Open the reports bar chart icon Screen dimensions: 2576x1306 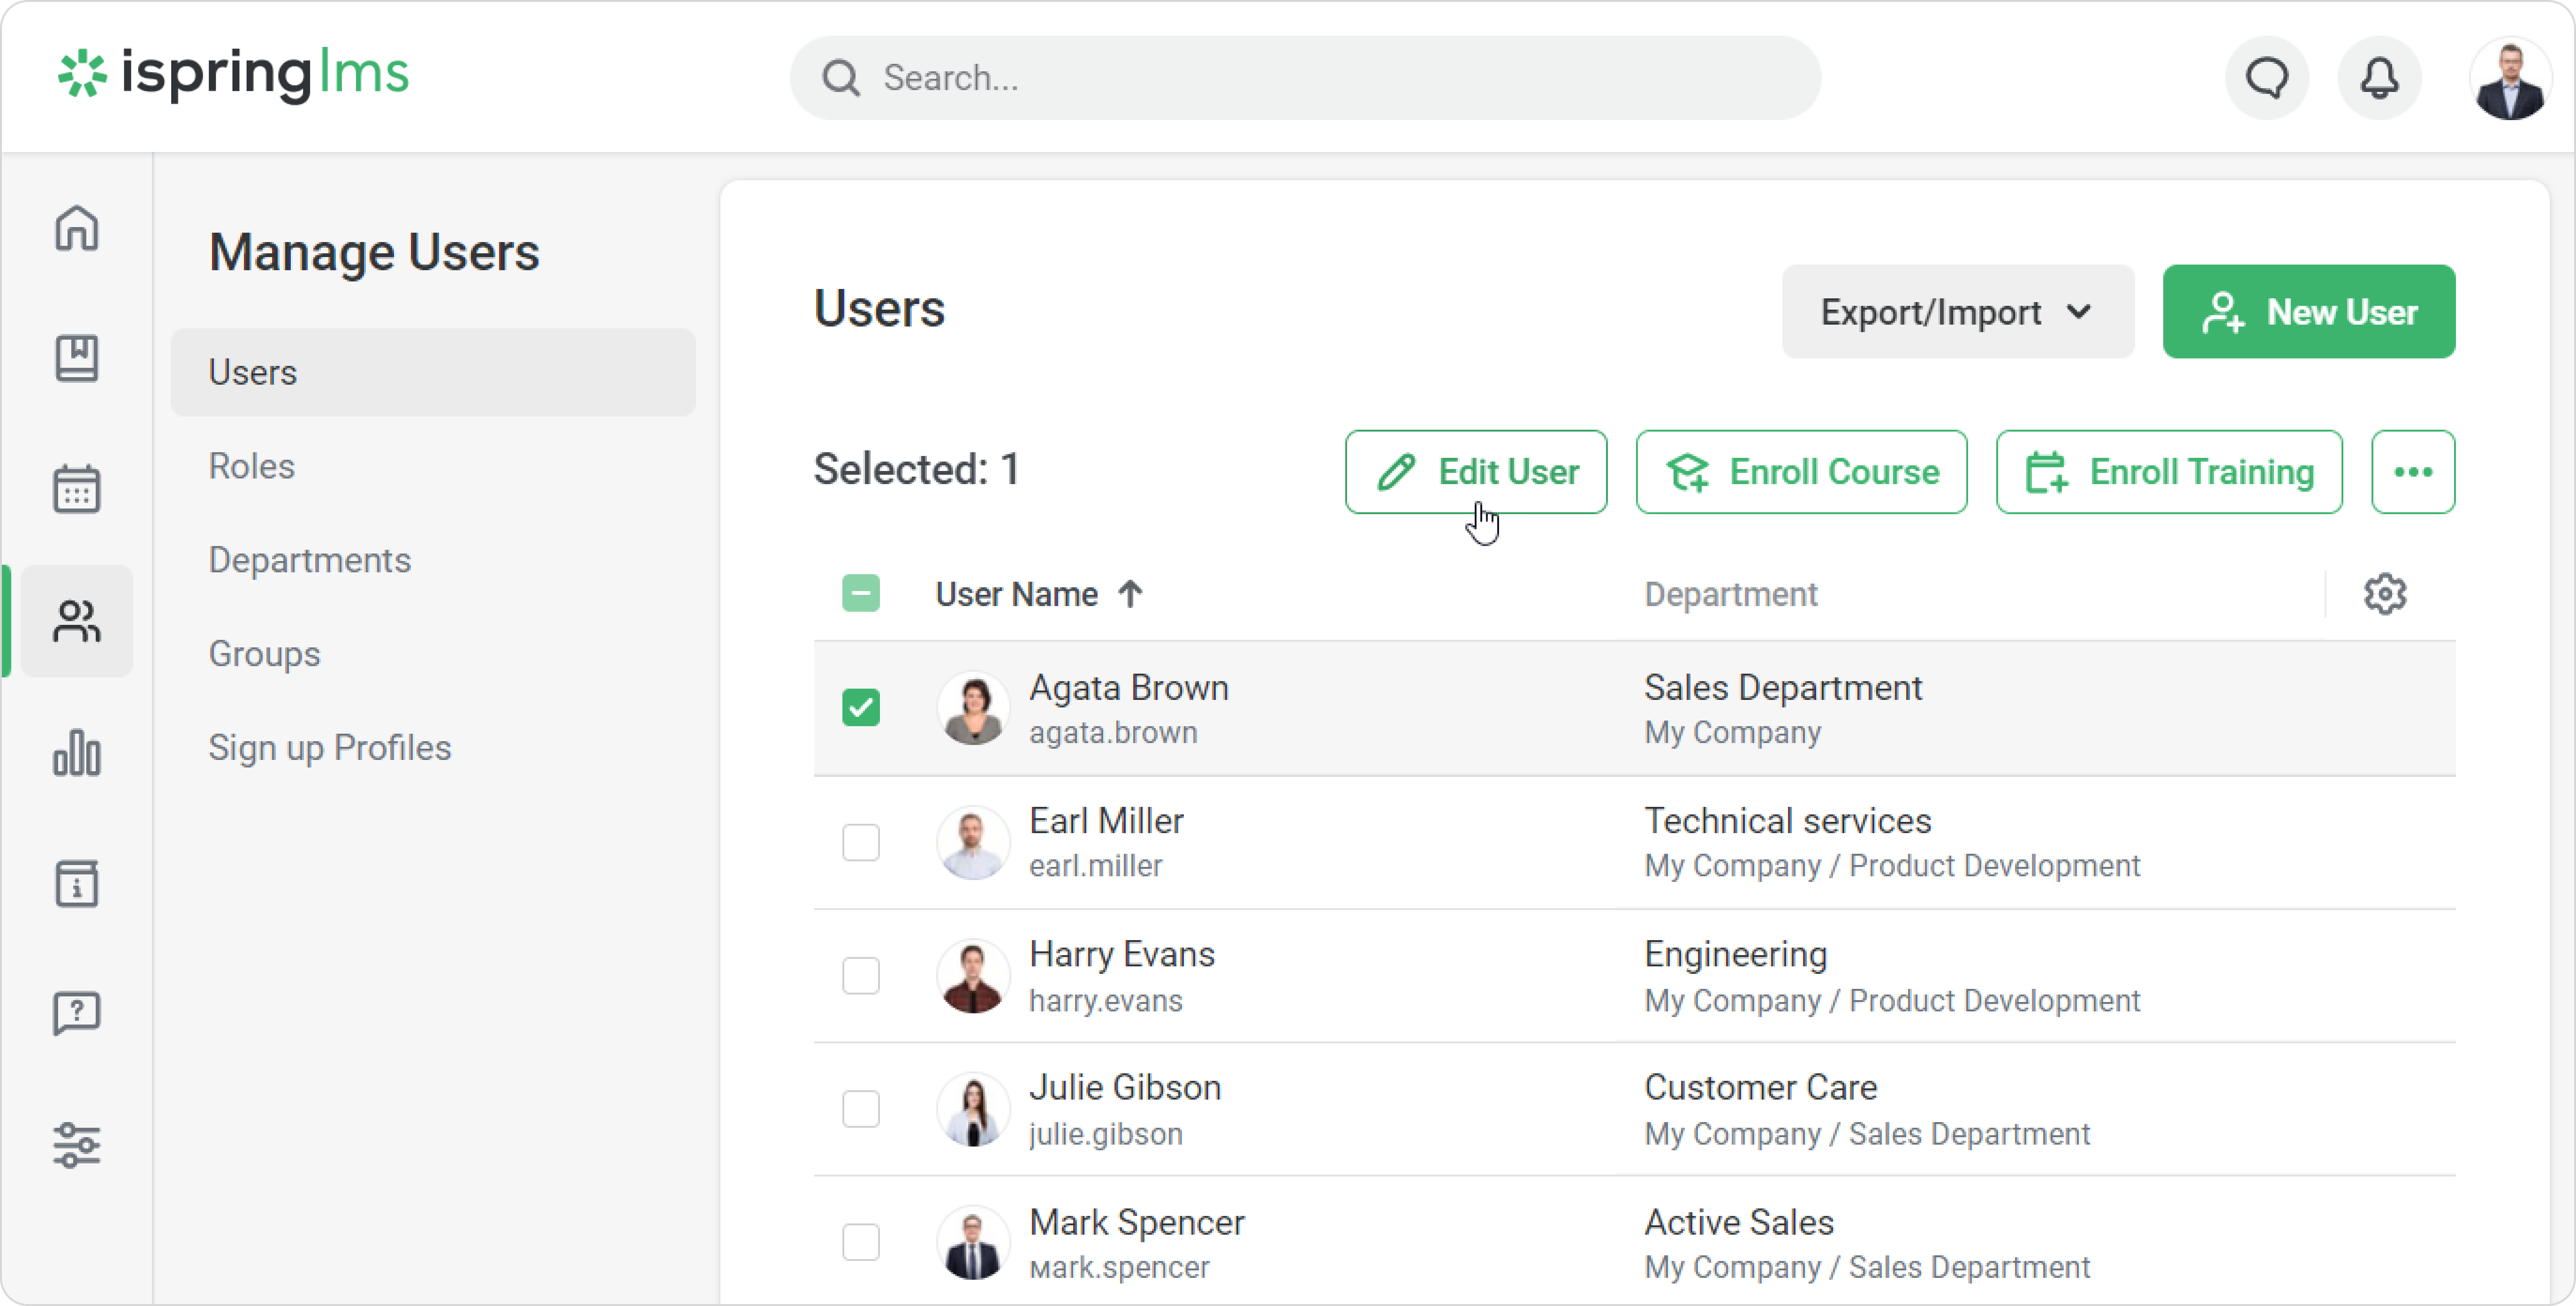pos(76,752)
